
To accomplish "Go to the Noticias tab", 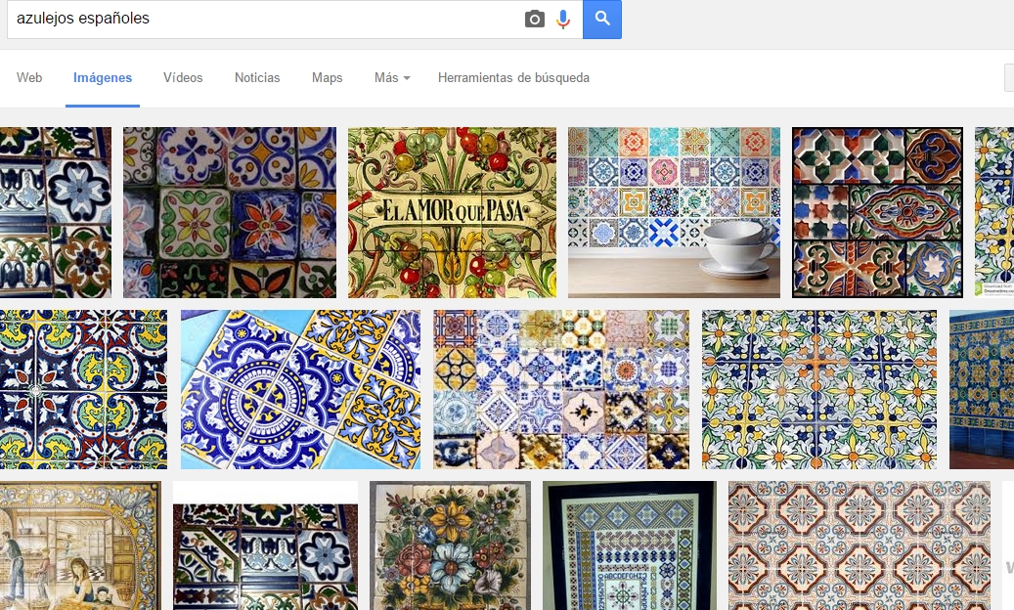I will point(257,77).
